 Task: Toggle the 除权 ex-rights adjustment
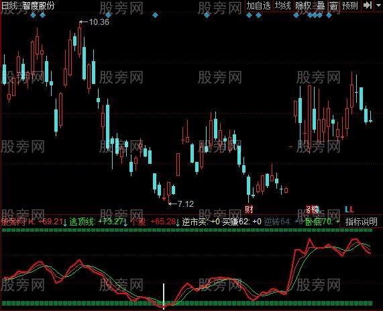pyautogui.click(x=303, y=5)
